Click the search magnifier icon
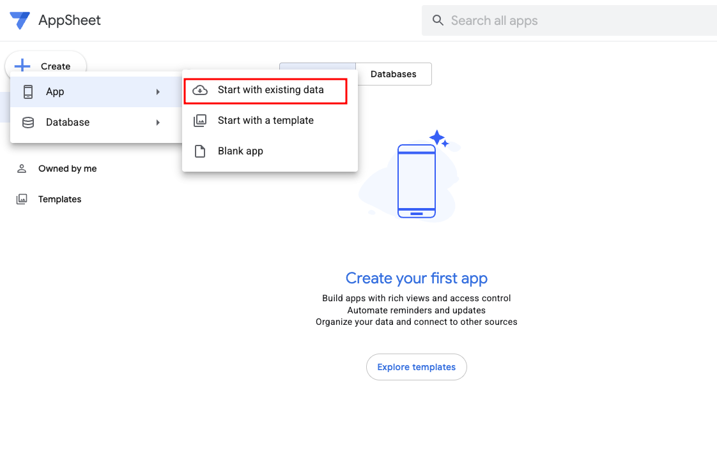 click(x=438, y=20)
